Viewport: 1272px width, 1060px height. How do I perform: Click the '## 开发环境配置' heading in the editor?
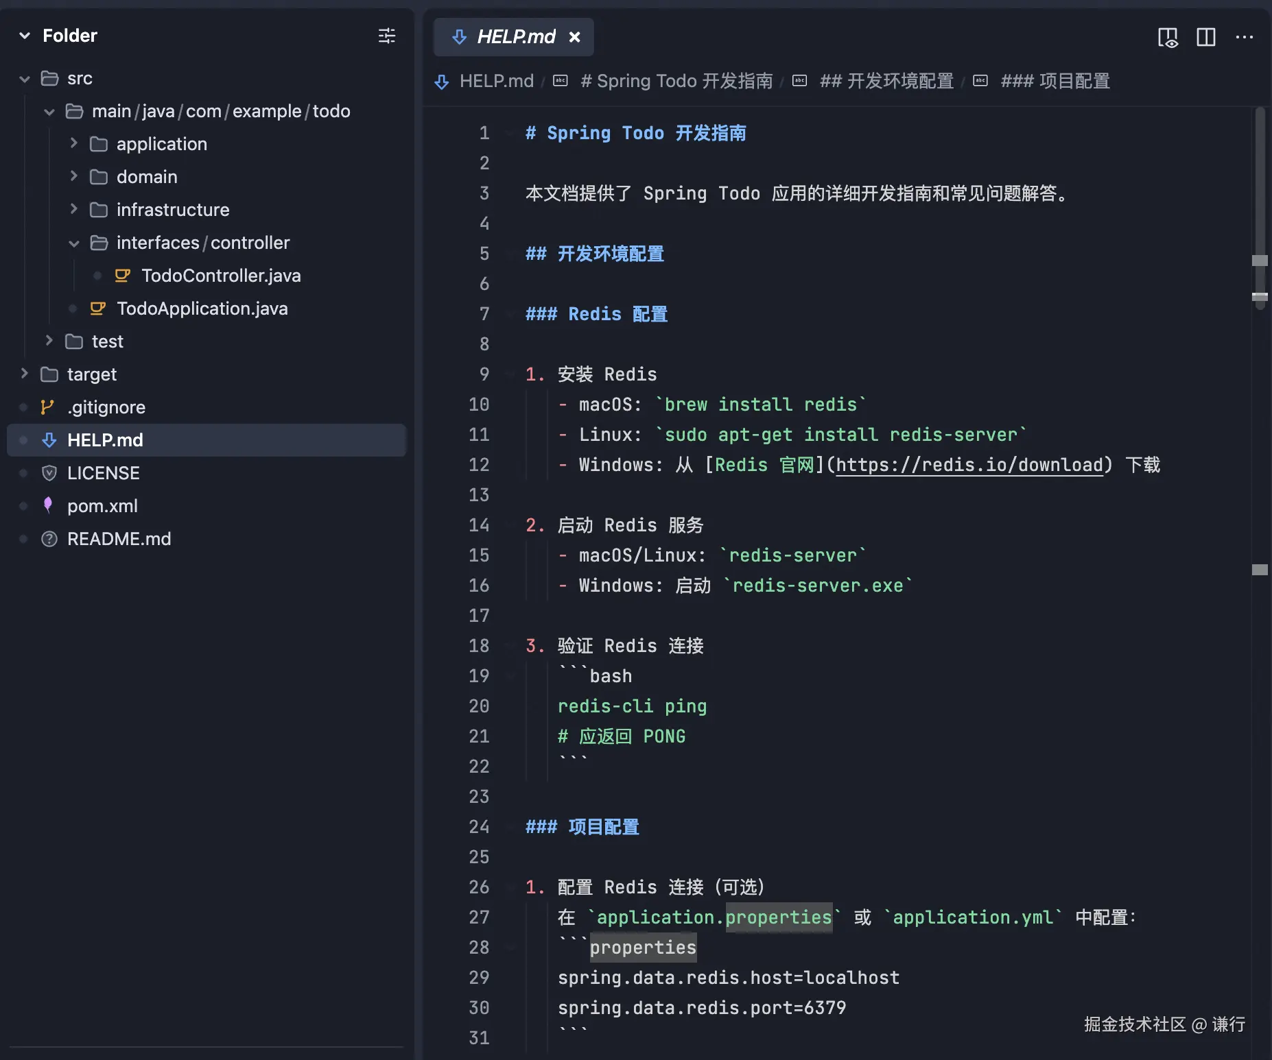(595, 254)
